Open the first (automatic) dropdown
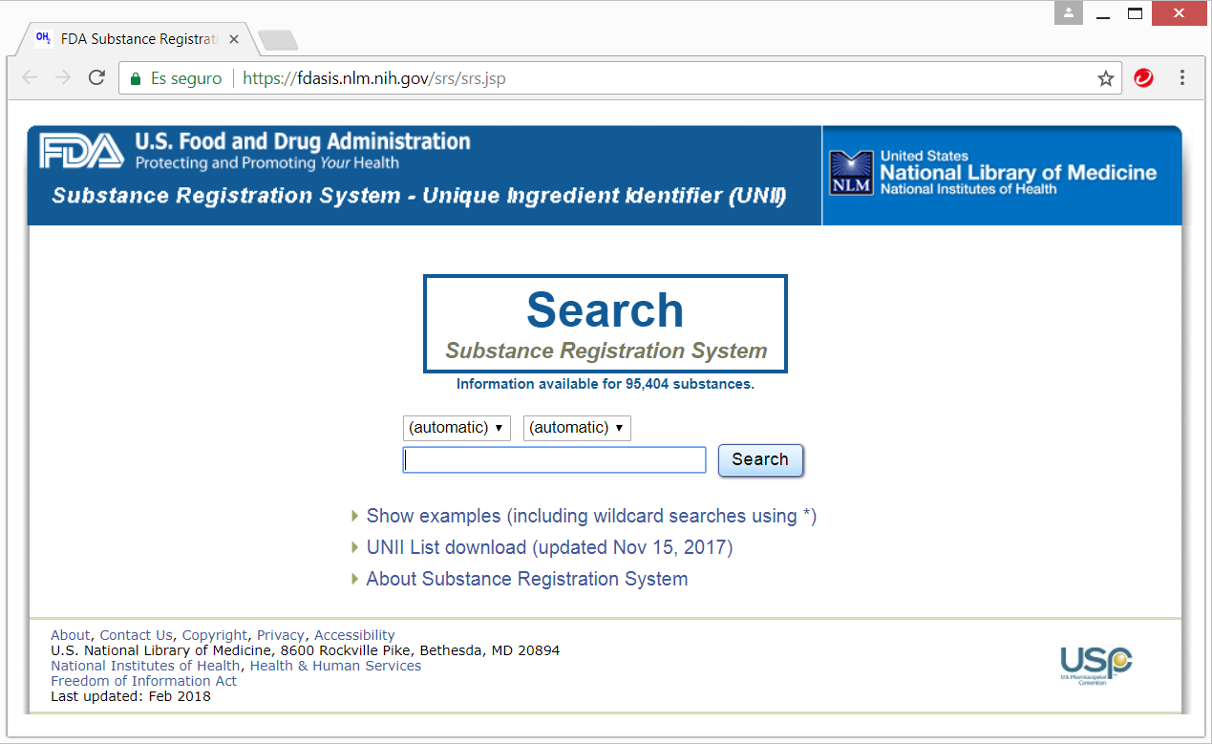The height and width of the screenshot is (744, 1212). pos(457,428)
